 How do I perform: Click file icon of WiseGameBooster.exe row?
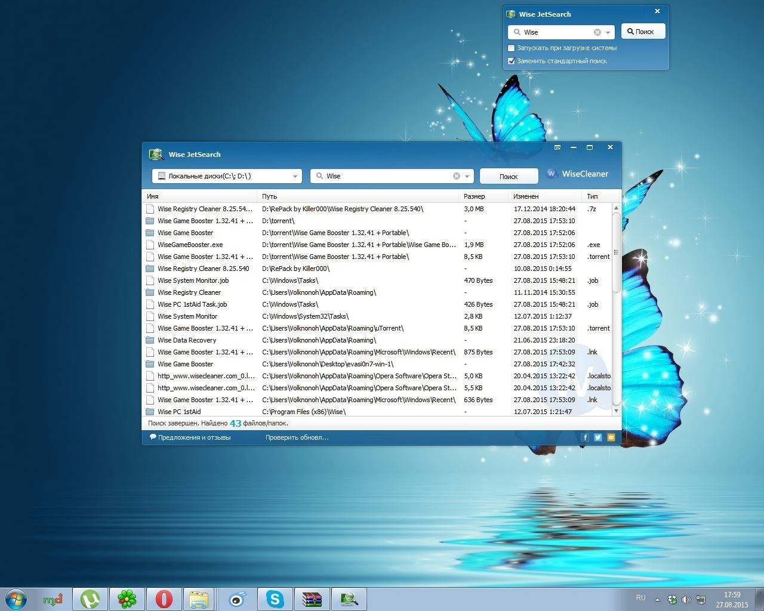[150, 245]
